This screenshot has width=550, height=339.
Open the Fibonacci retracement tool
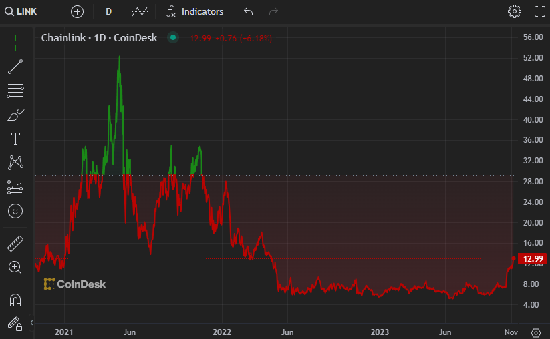pos(15,91)
